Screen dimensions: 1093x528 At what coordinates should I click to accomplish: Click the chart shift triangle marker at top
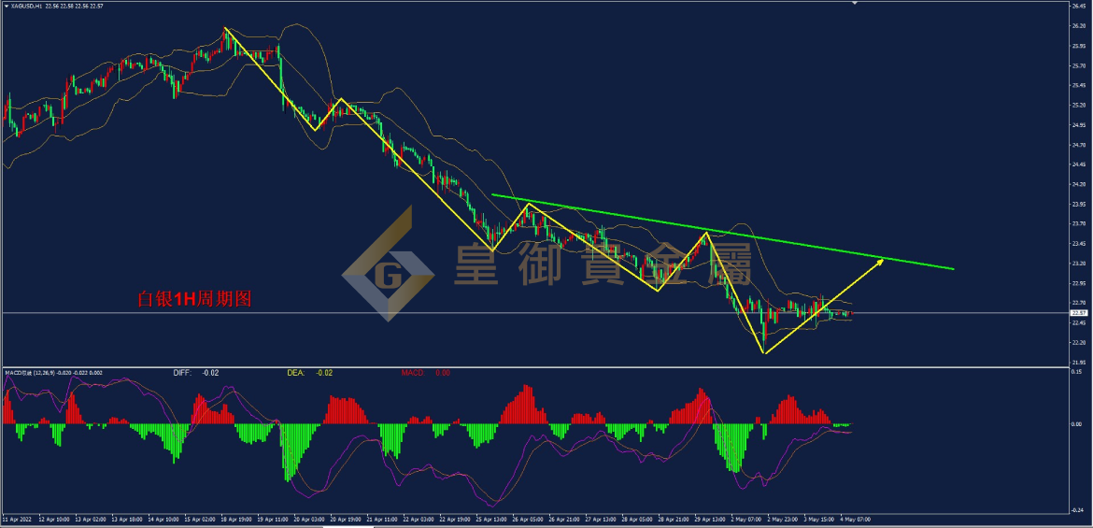pyautogui.click(x=856, y=3)
